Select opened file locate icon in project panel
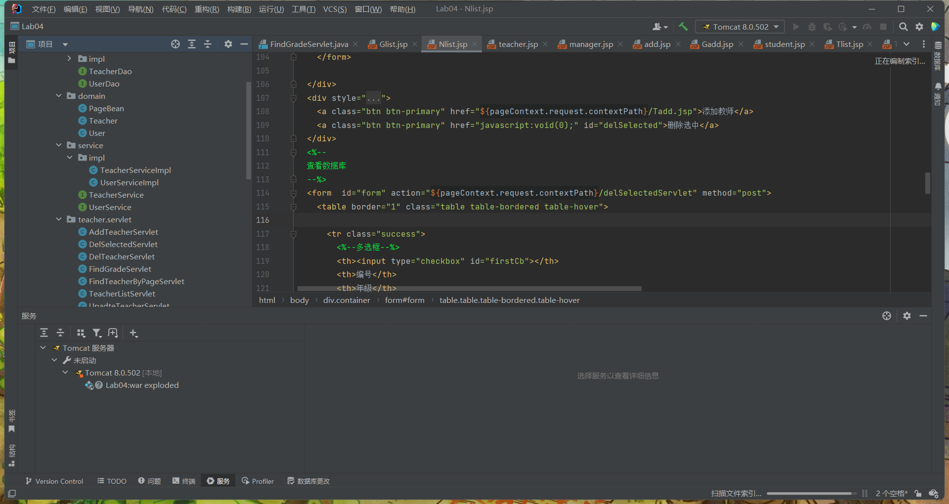The width and height of the screenshot is (949, 504). point(175,44)
